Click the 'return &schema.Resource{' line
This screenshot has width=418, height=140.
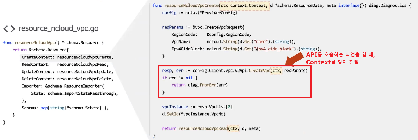(41, 50)
